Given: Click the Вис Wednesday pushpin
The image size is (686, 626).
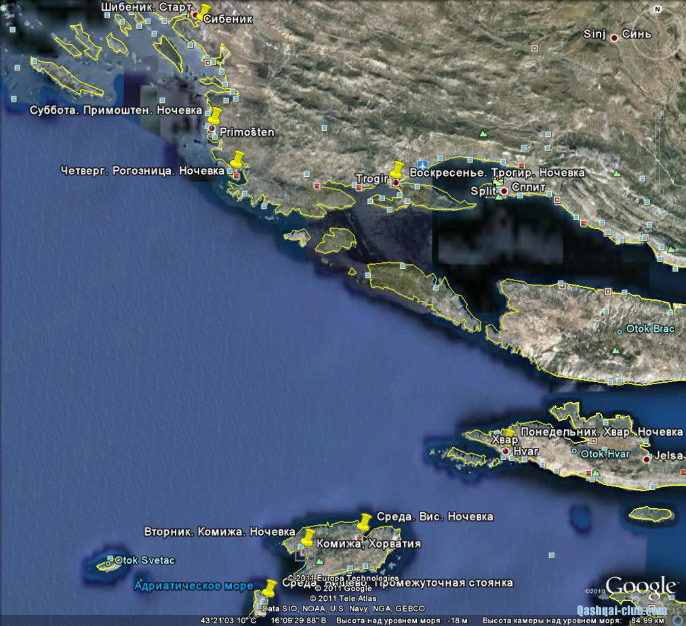Looking at the screenshot, I should tap(364, 522).
